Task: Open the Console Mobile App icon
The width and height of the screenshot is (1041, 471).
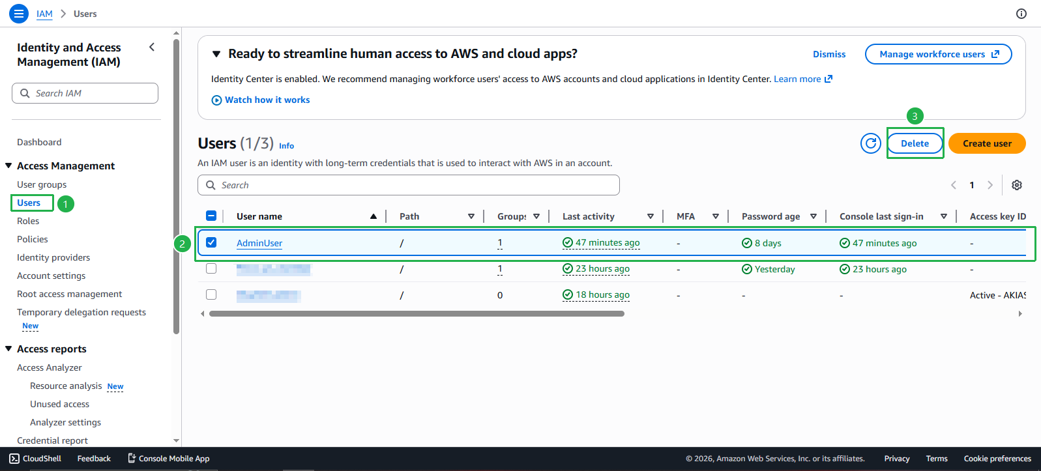Action: pos(132,459)
